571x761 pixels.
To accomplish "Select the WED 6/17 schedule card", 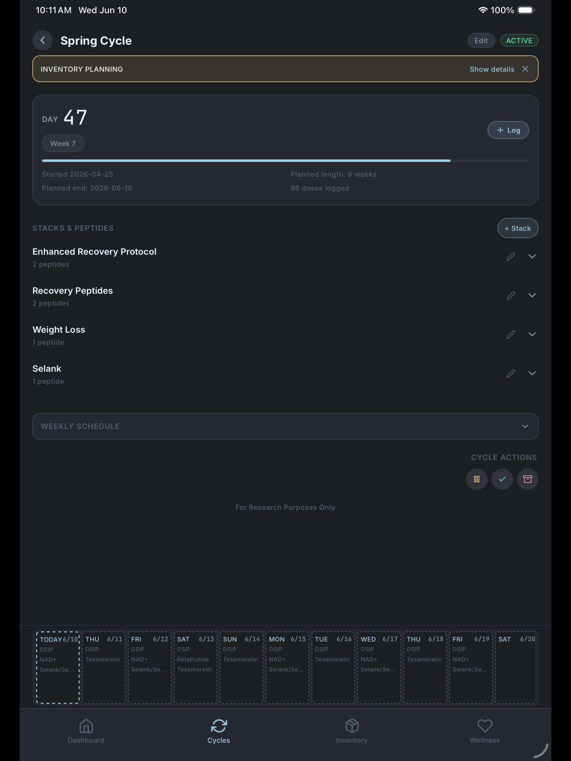I will click(x=379, y=668).
